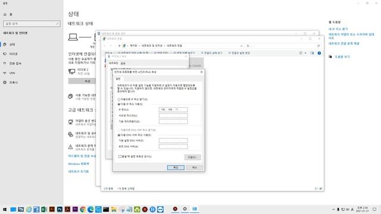Open File Explorer from the taskbar
381x214 pixels.
point(114,209)
